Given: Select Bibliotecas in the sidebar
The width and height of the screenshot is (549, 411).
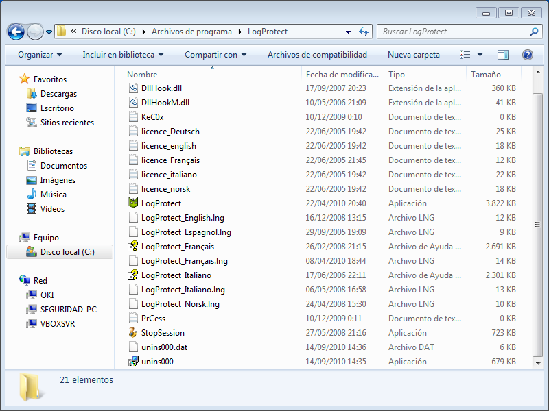Looking at the screenshot, I should [x=46, y=151].
